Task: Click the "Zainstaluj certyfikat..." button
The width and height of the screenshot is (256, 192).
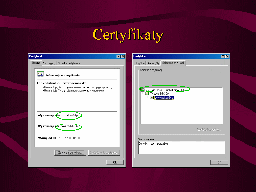Action: [70, 153]
